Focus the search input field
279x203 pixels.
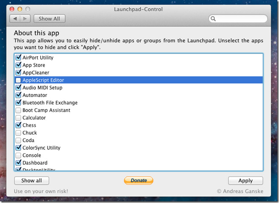pos(238,18)
